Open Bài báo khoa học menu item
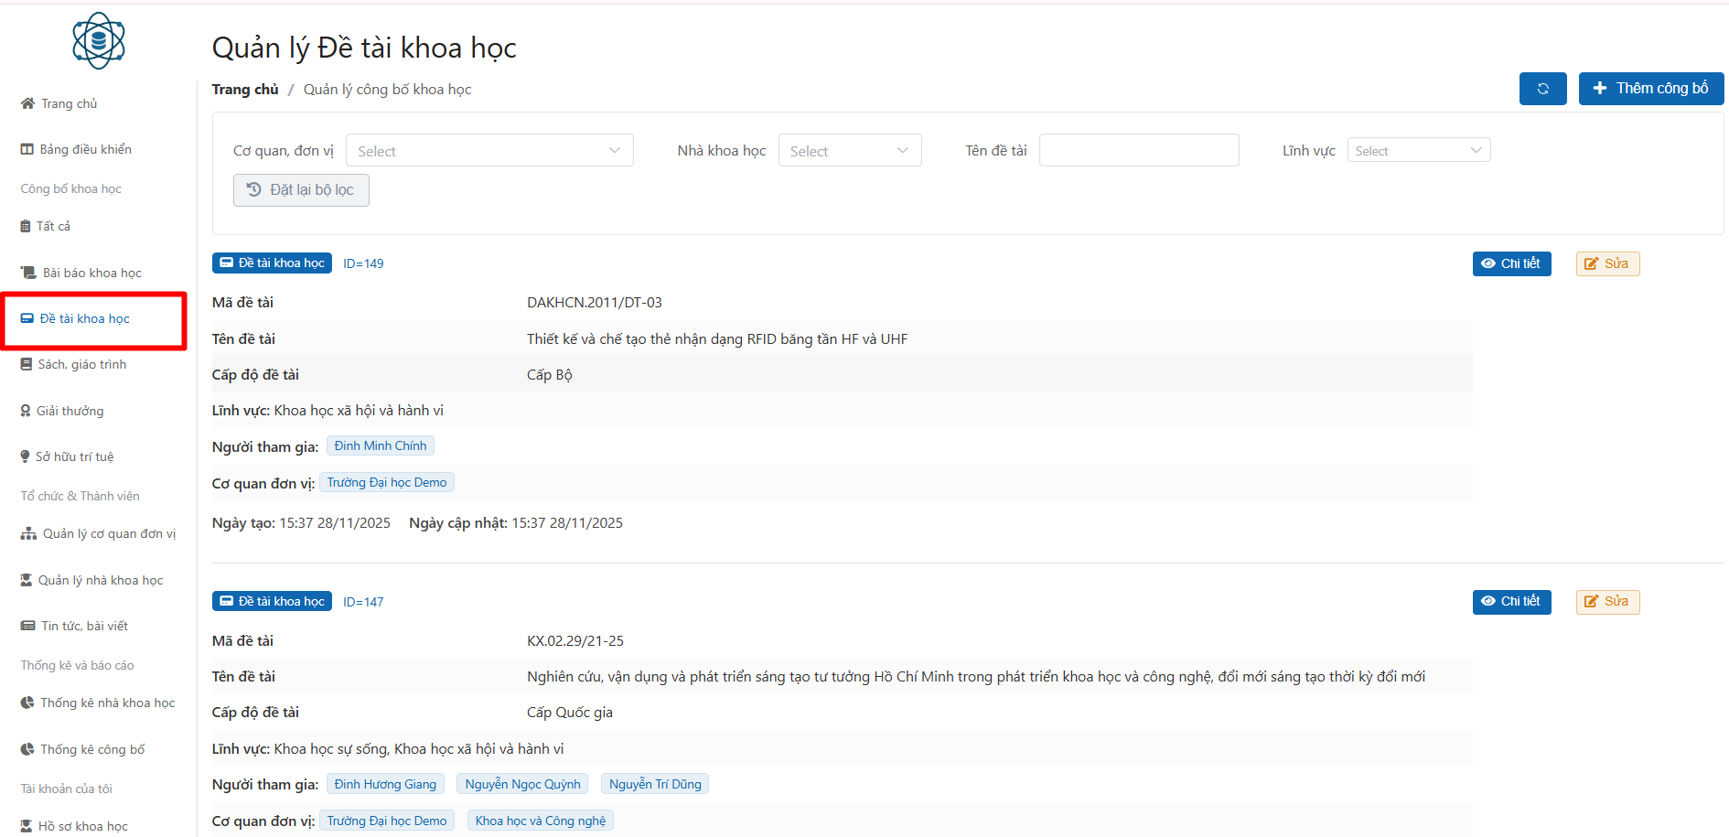Viewport: 1729px width, 837px height. click(91, 273)
